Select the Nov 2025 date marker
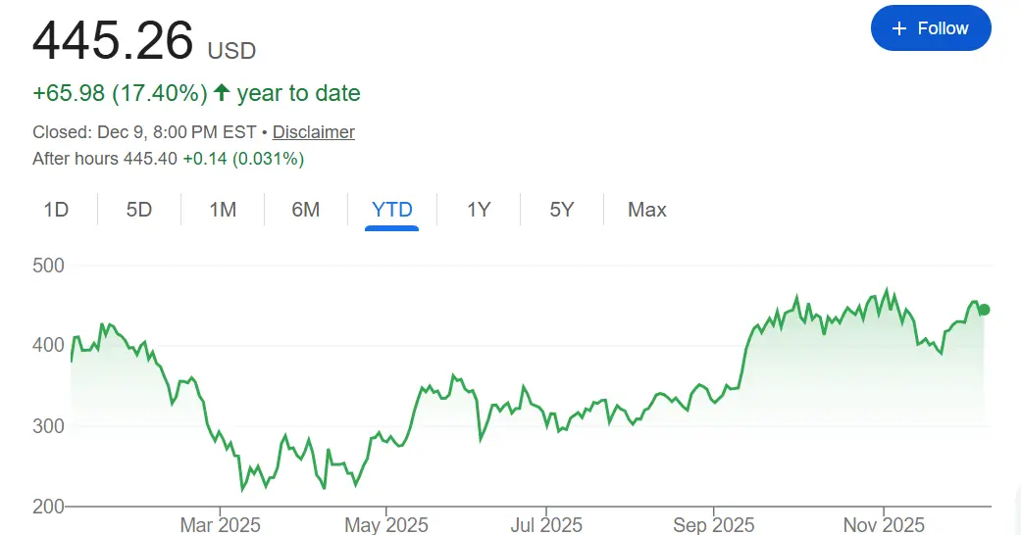Image resolution: width=1021 pixels, height=535 pixels. 883,525
